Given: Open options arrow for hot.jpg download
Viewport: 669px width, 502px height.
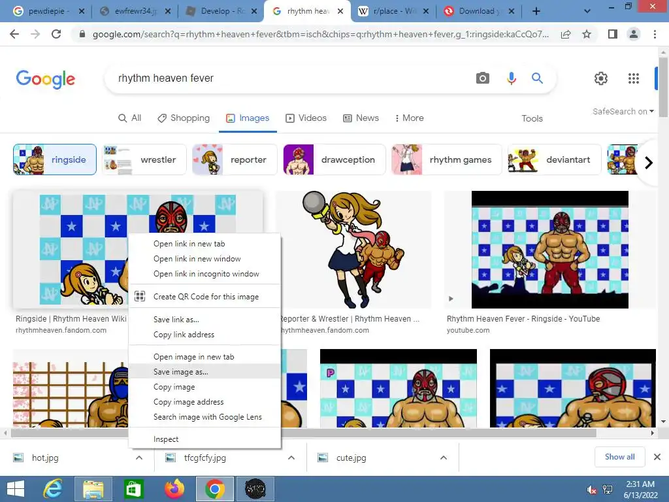Looking at the screenshot, I should point(139,458).
